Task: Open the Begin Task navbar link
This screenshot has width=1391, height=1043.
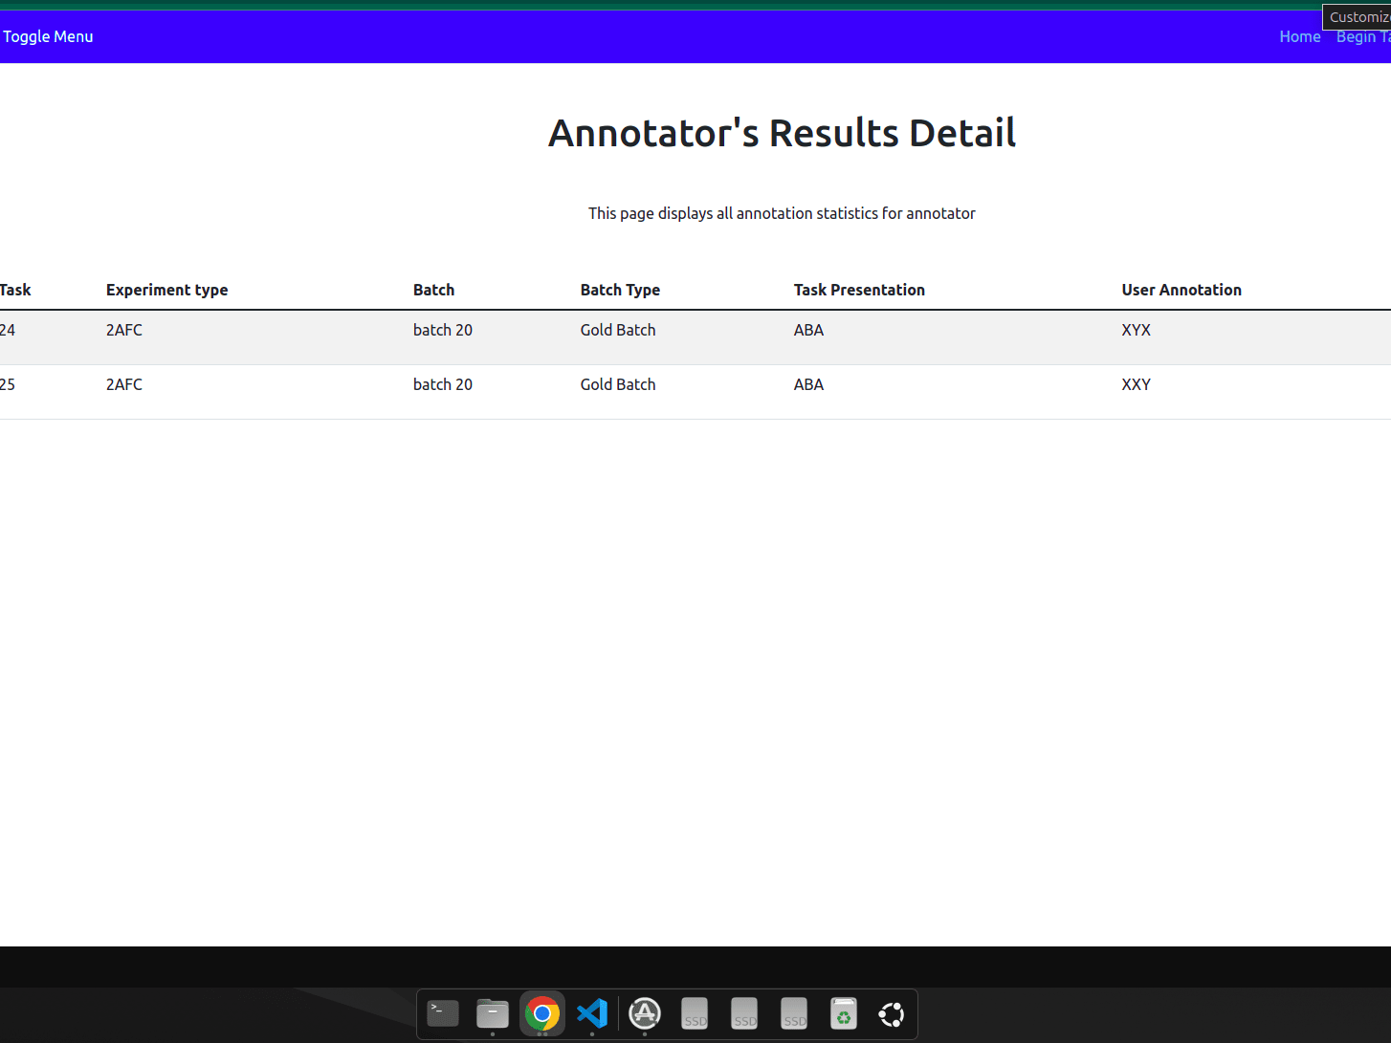Action: click(x=1363, y=36)
